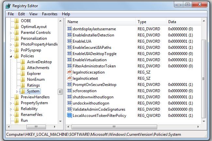Open the Favorites menu

50,14
